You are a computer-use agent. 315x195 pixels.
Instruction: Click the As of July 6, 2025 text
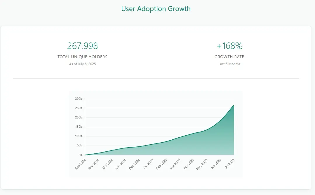click(x=82, y=64)
